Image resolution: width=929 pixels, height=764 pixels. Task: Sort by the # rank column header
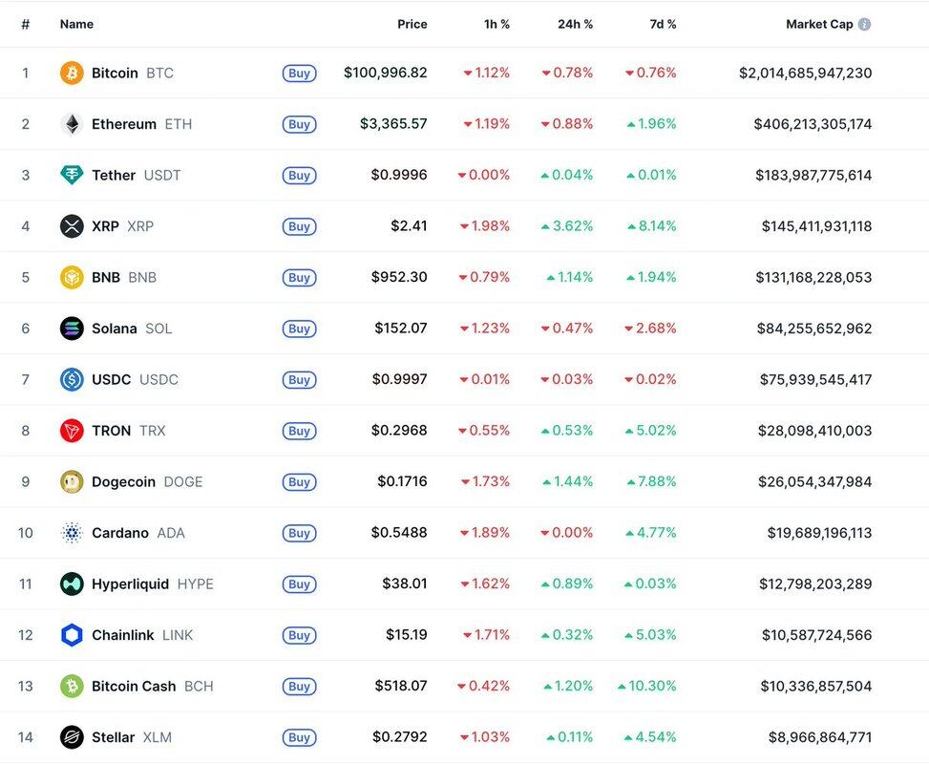pos(25,24)
